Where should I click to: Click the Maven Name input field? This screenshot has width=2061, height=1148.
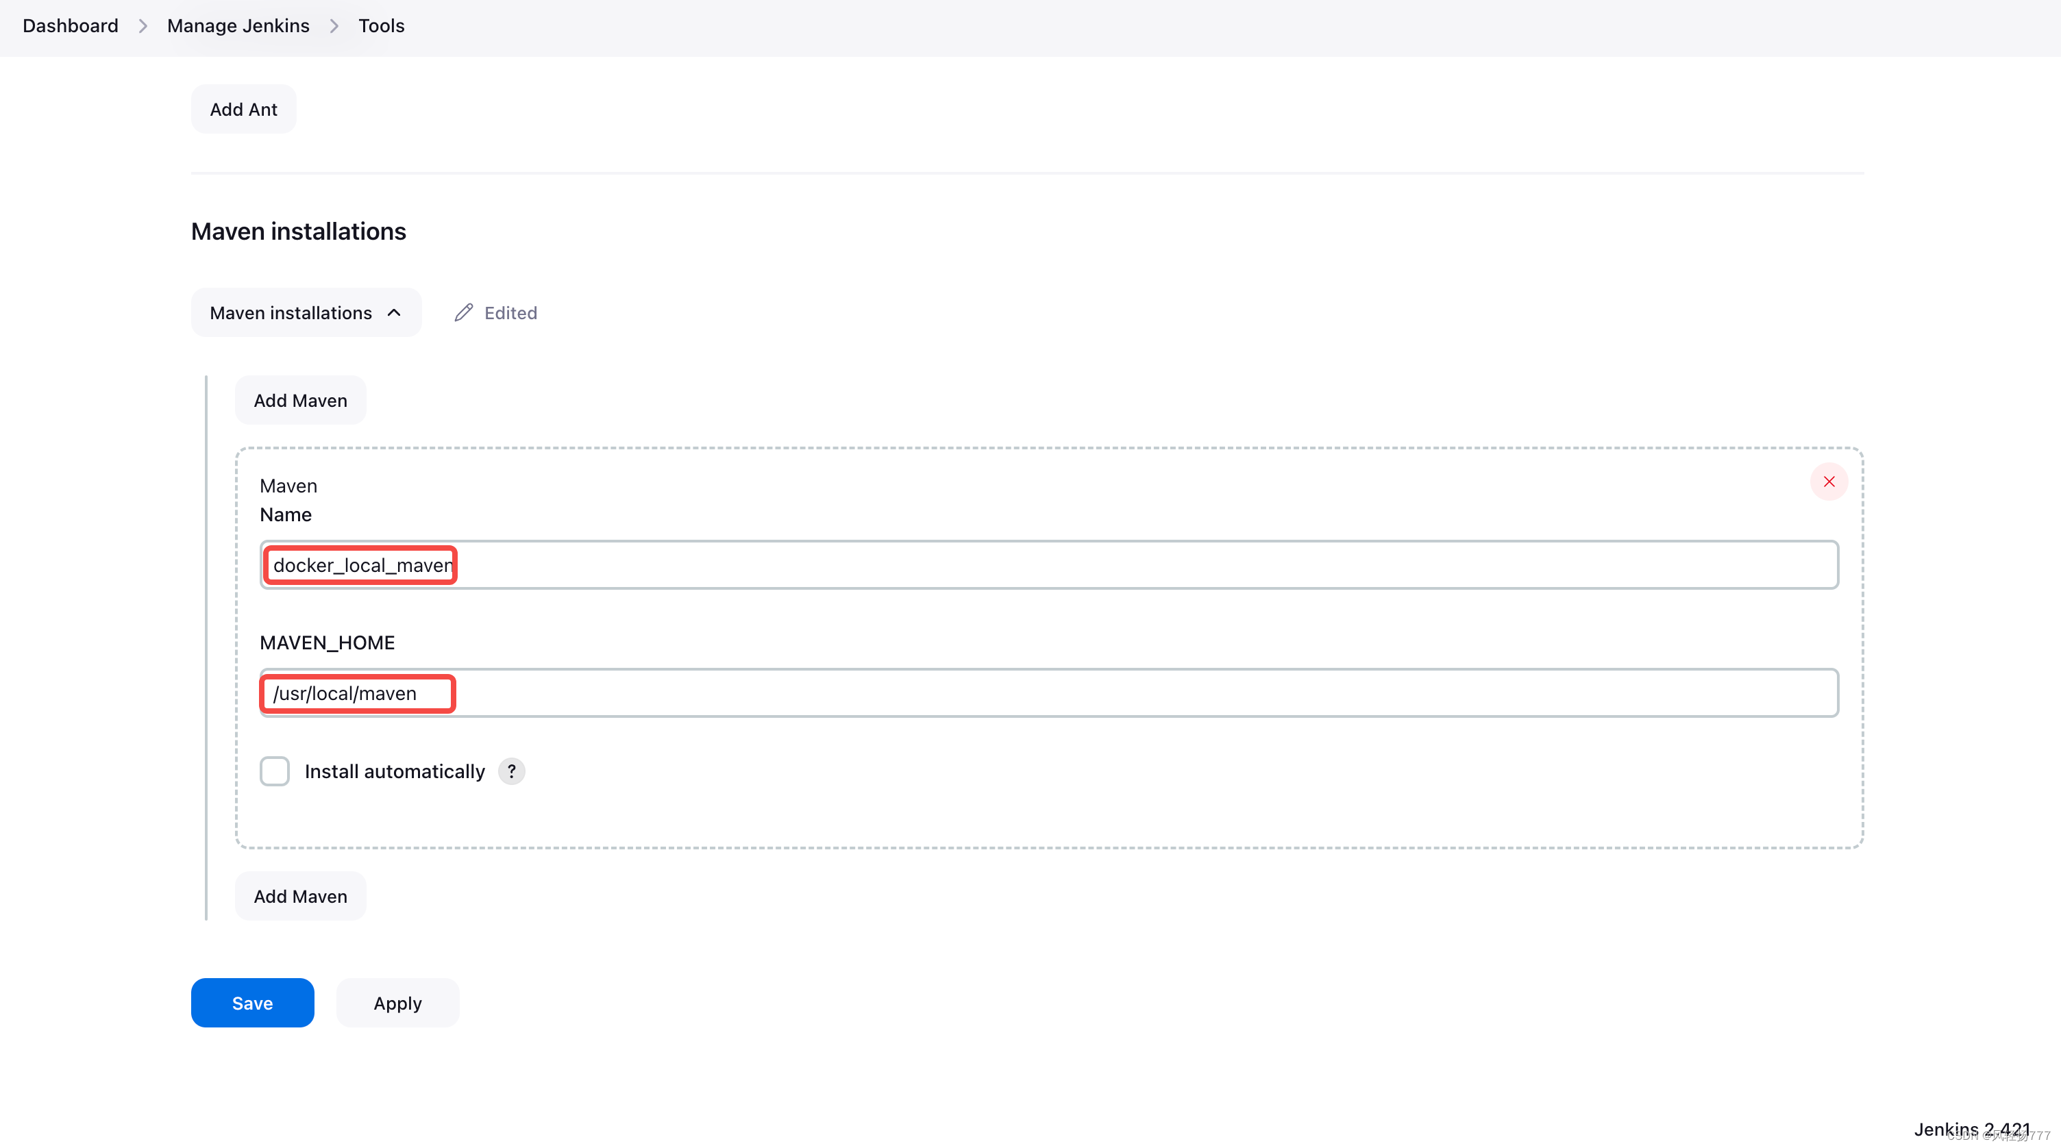1049,565
